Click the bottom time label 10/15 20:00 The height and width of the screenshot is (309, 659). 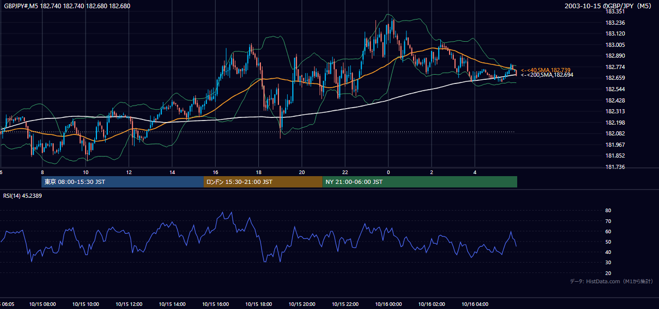point(302,304)
